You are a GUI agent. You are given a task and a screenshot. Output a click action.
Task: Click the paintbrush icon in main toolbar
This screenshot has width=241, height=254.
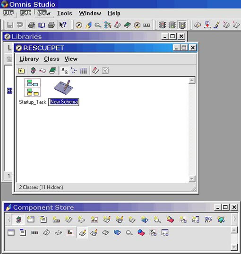pos(216,25)
